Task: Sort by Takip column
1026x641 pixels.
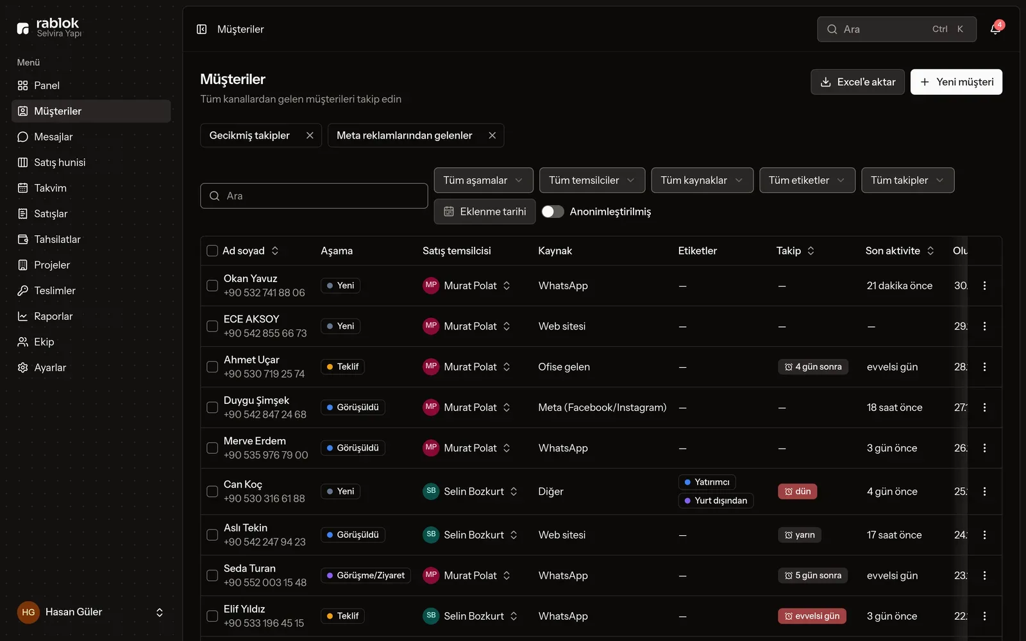Action: (795, 251)
